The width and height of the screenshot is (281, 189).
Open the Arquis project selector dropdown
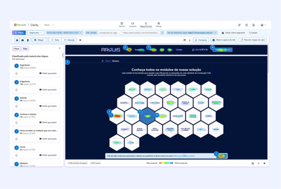point(49,25)
